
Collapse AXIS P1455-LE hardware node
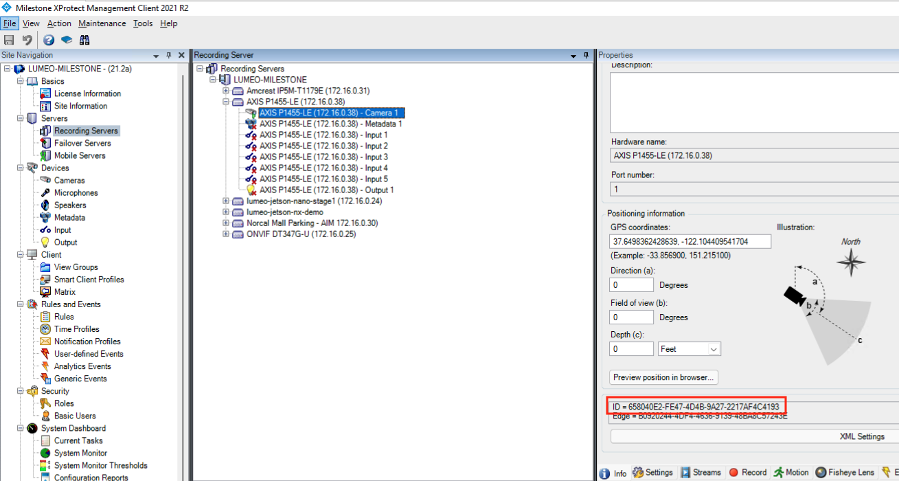click(226, 102)
